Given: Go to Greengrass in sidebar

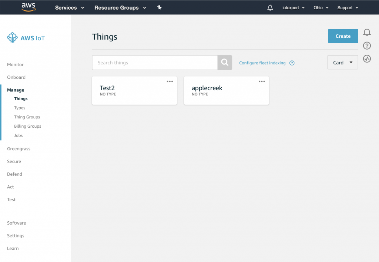Looking at the screenshot, I should click(x=19, y=149).
